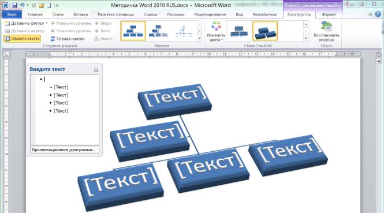Screen dimensions: 384x213
Task: Select the first organization chart layout thumbnail
Action: click(x=133, y=31)
